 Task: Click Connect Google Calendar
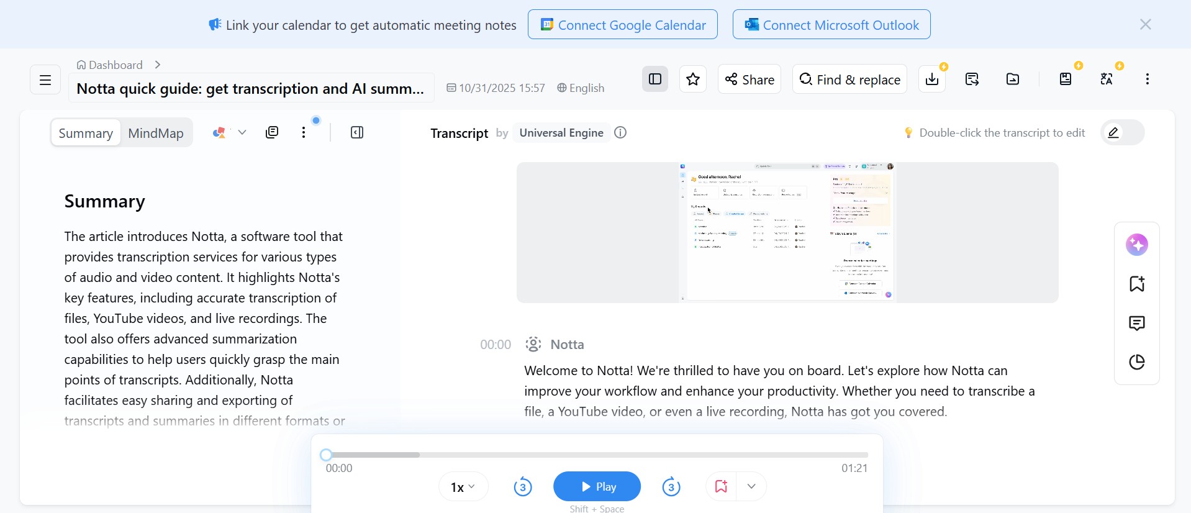click(623, 24)
